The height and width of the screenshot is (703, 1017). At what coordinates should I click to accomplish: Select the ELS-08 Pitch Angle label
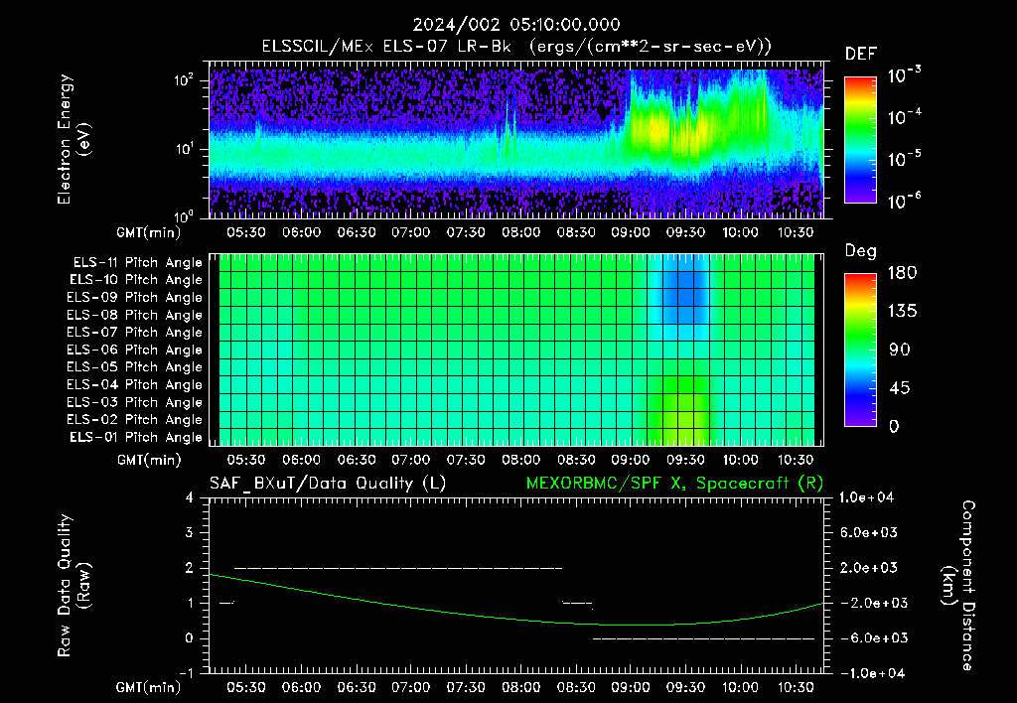pos(135,315)
